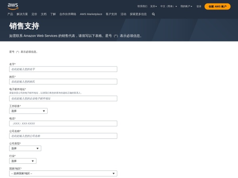Go to 定价 in navigation

[34, 14]
